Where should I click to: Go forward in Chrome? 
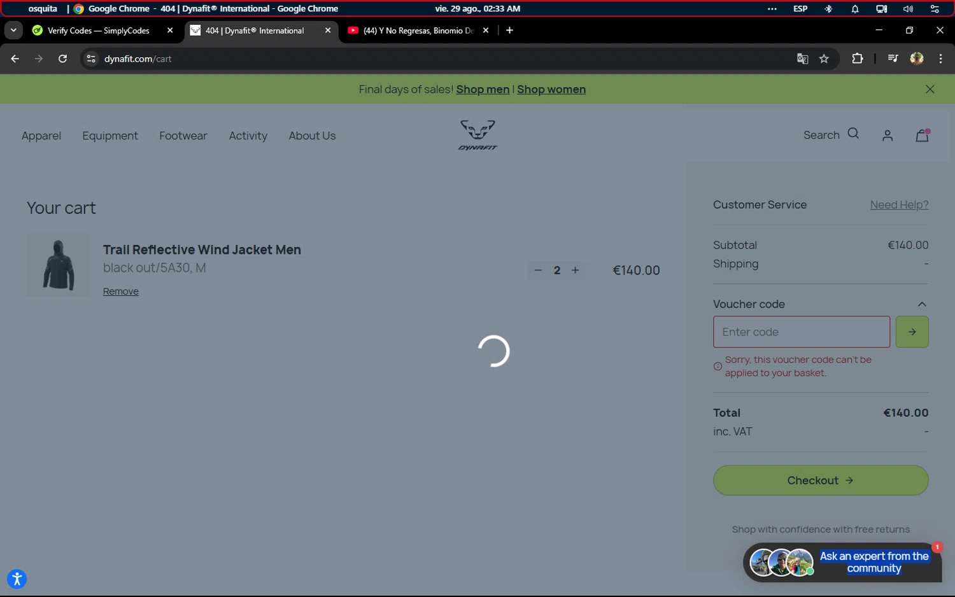39,59
